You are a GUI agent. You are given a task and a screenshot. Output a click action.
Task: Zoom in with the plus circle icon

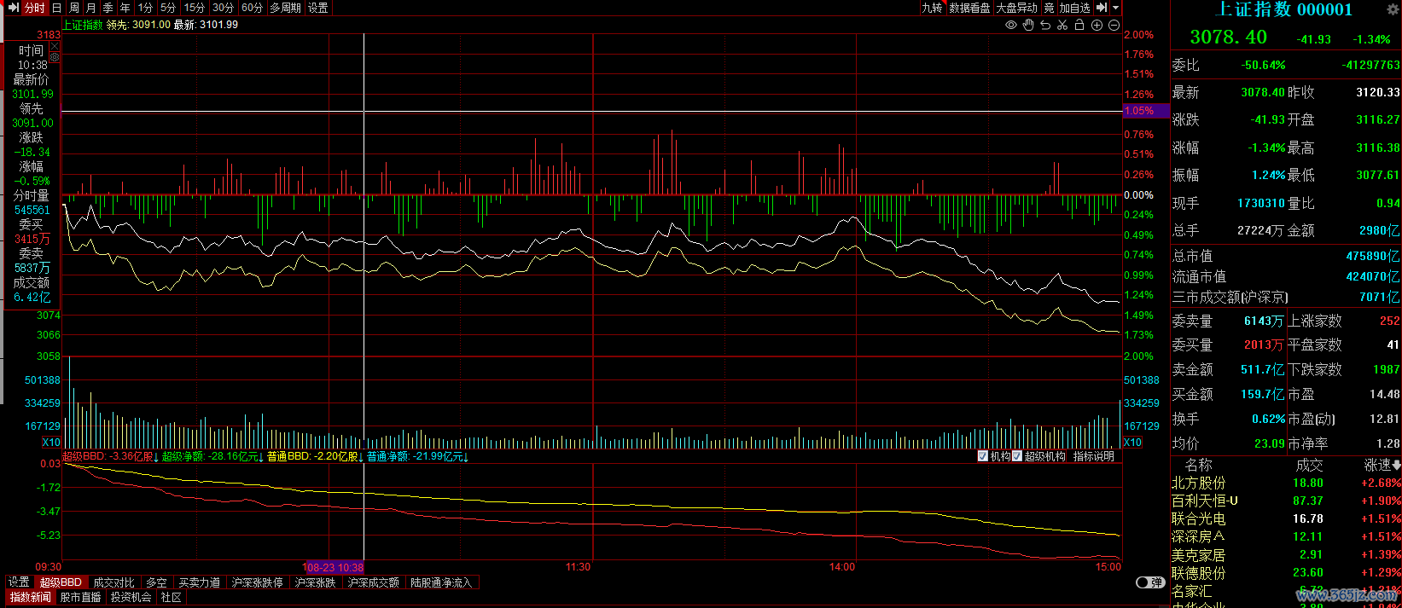1097,26
